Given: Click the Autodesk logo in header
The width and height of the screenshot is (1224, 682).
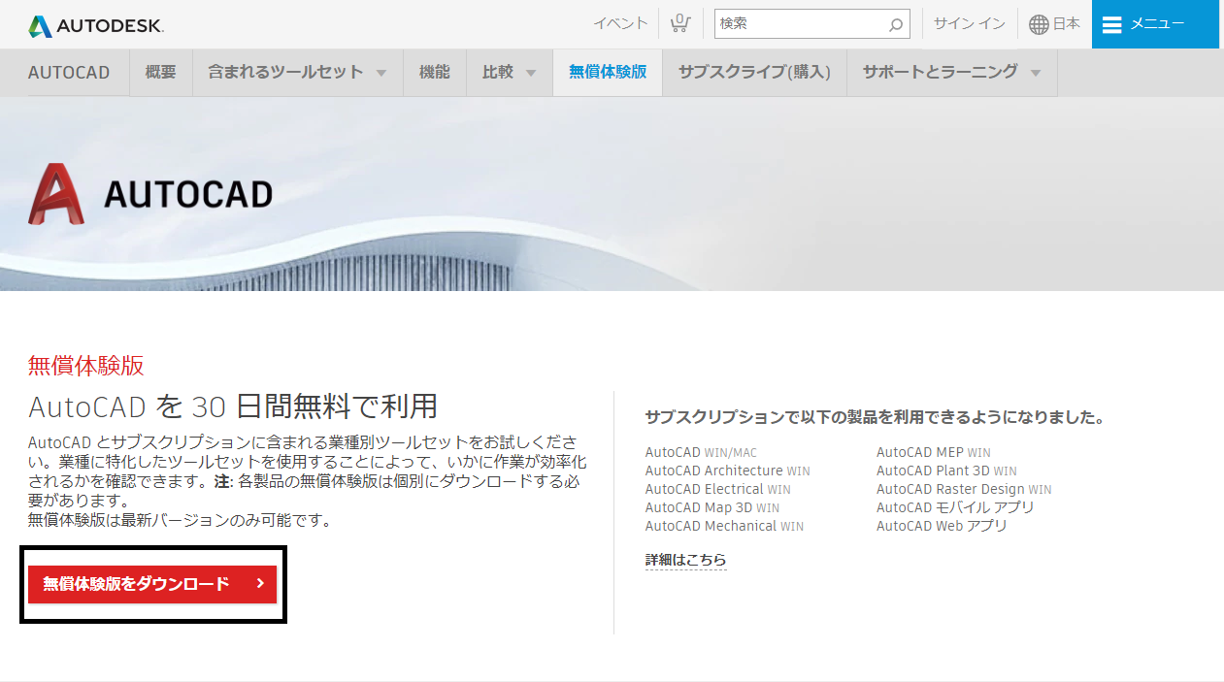Looking at the screenshot, I should coord(96,26).
